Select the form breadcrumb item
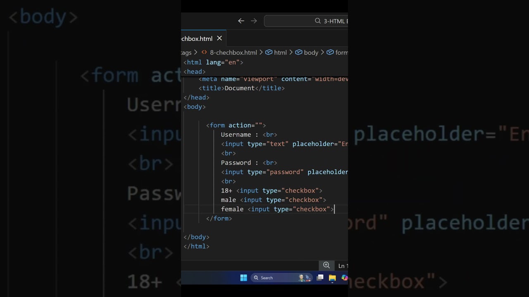 [x=337, y=52]
